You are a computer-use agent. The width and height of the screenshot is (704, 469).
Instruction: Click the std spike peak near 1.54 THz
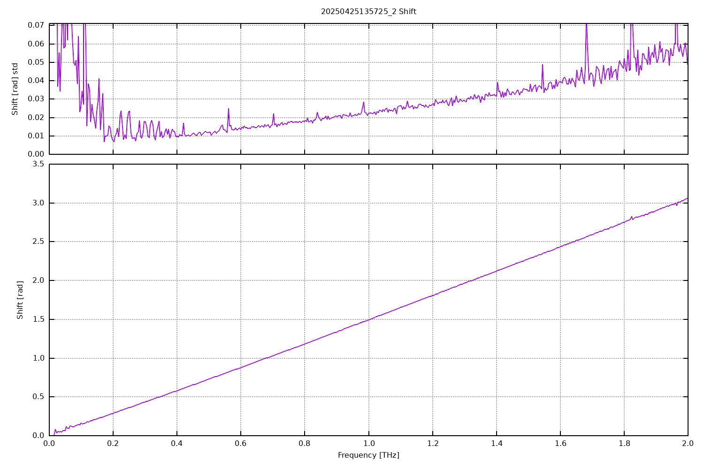[542, 65]
